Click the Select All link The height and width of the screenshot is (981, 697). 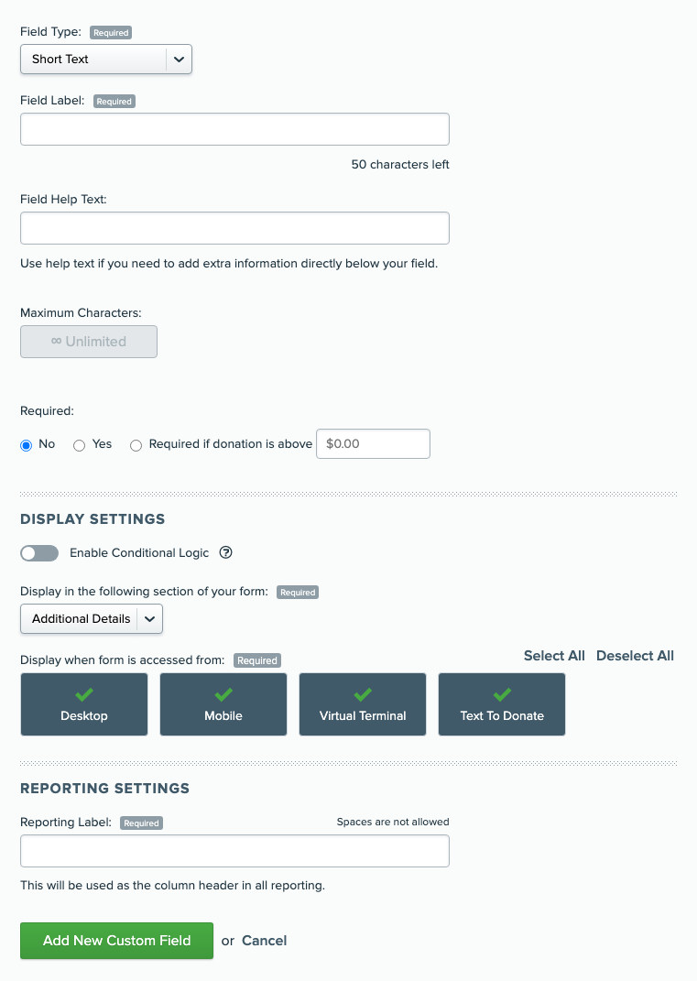click(554, 656)
